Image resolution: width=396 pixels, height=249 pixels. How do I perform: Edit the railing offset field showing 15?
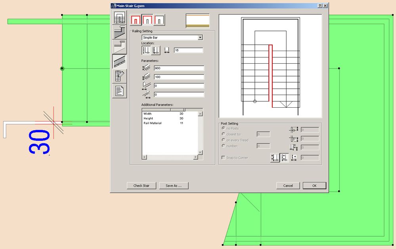188,50
